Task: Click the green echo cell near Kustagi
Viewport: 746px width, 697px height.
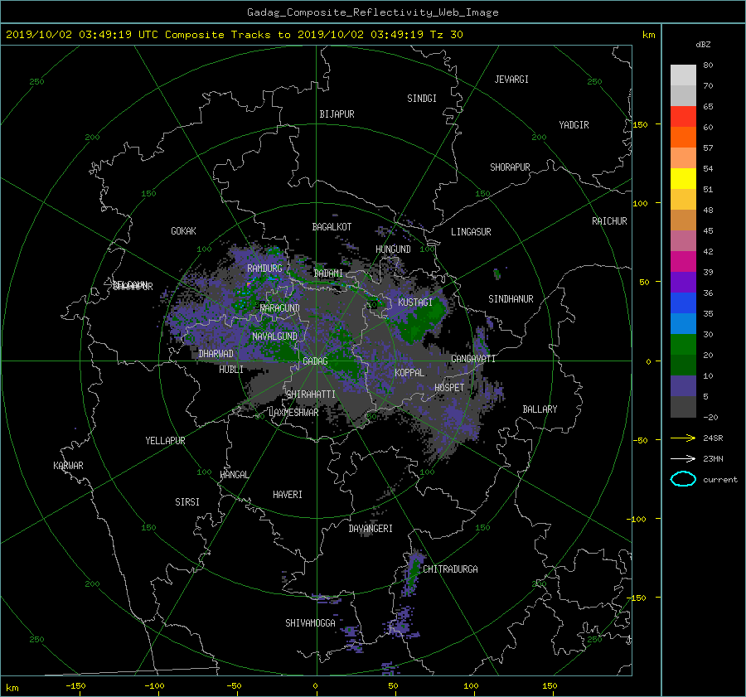Action: point(421,322)
